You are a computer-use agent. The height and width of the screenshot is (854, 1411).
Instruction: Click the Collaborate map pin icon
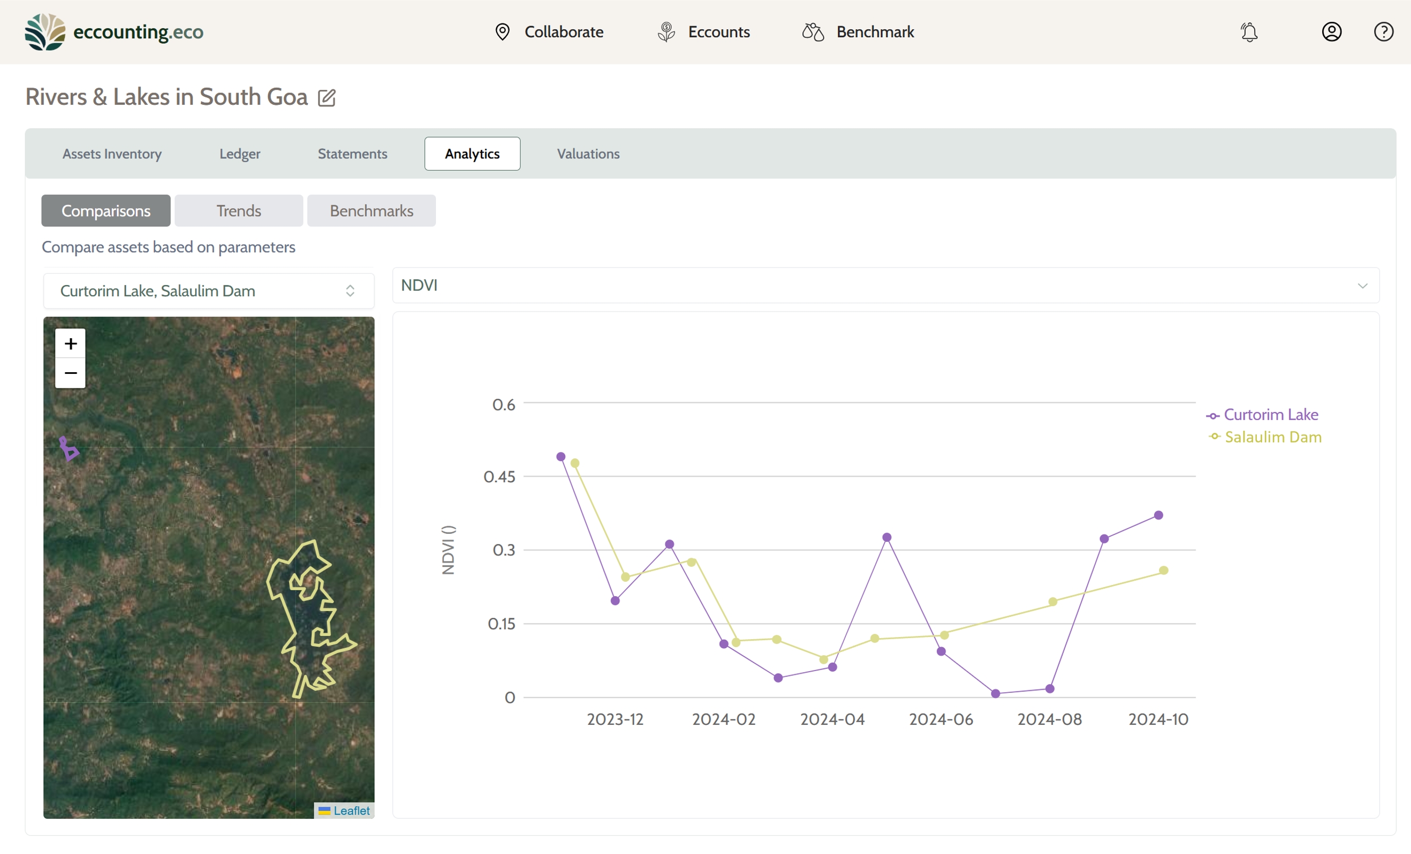tap(502, 32)
